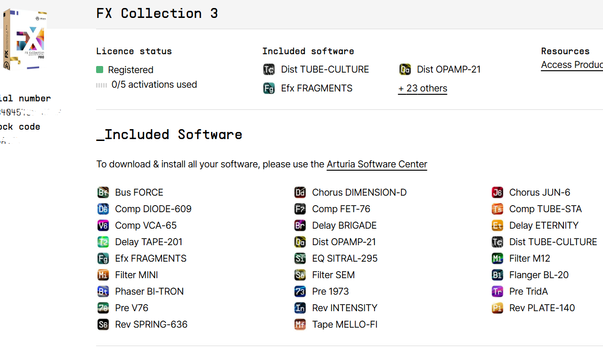The image size is (603, 347).
Task: Select the 'Pre 1973' text
Action: point(330,291)
